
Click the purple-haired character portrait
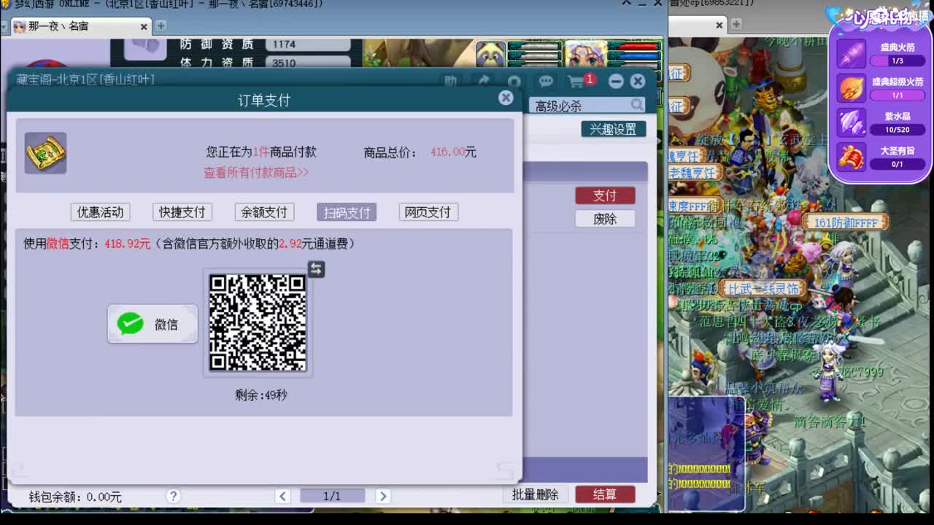pyautogui.click(x=585, y=55)
